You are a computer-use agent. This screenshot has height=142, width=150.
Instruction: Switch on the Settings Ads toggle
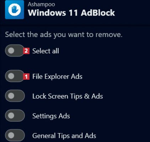15,116
